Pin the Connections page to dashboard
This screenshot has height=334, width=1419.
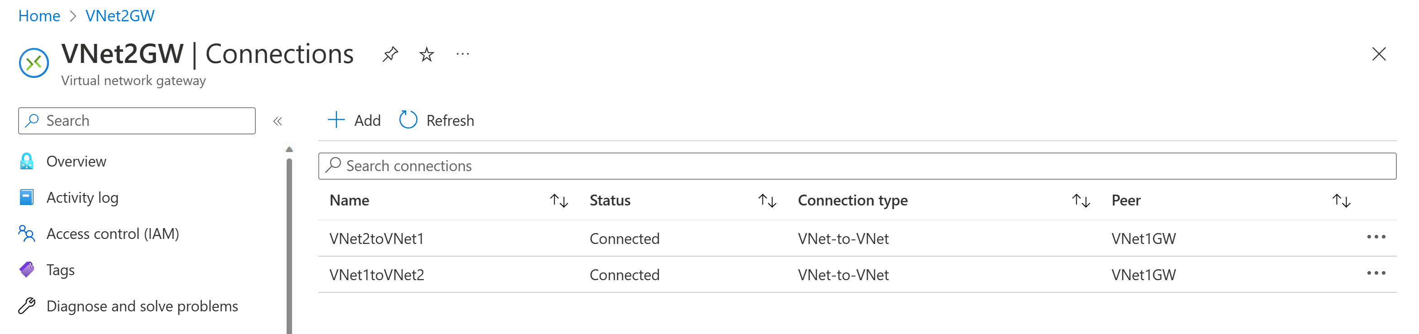(391, 54)
